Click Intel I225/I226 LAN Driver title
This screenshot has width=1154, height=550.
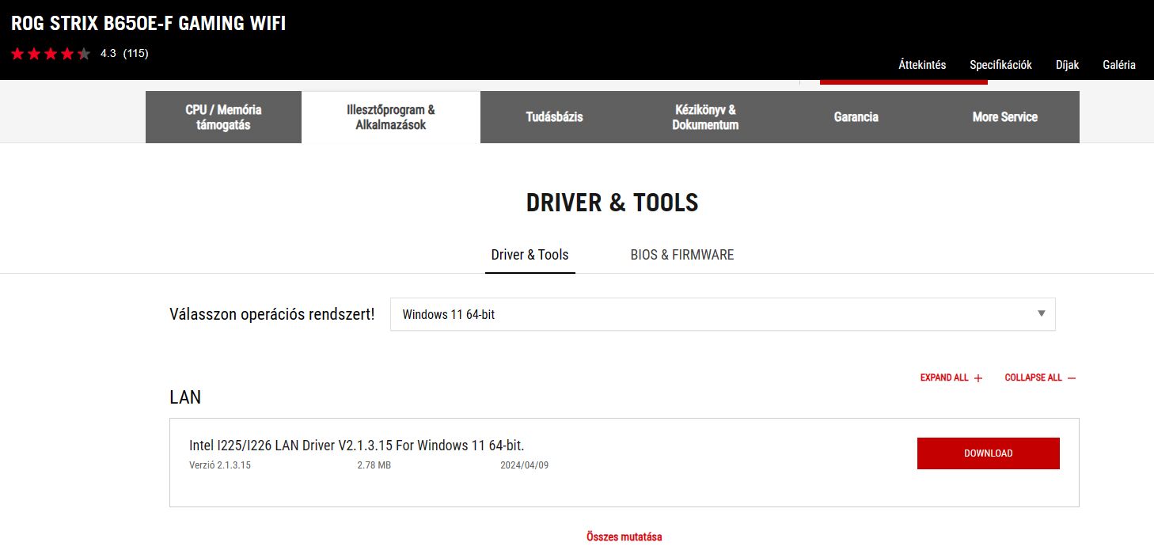click(356, 446)
